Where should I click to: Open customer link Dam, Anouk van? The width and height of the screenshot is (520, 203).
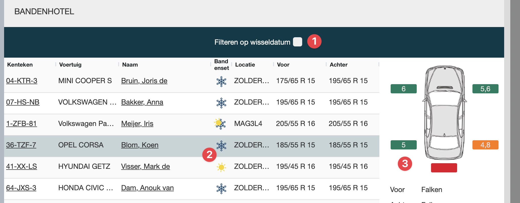coord(148,188)
